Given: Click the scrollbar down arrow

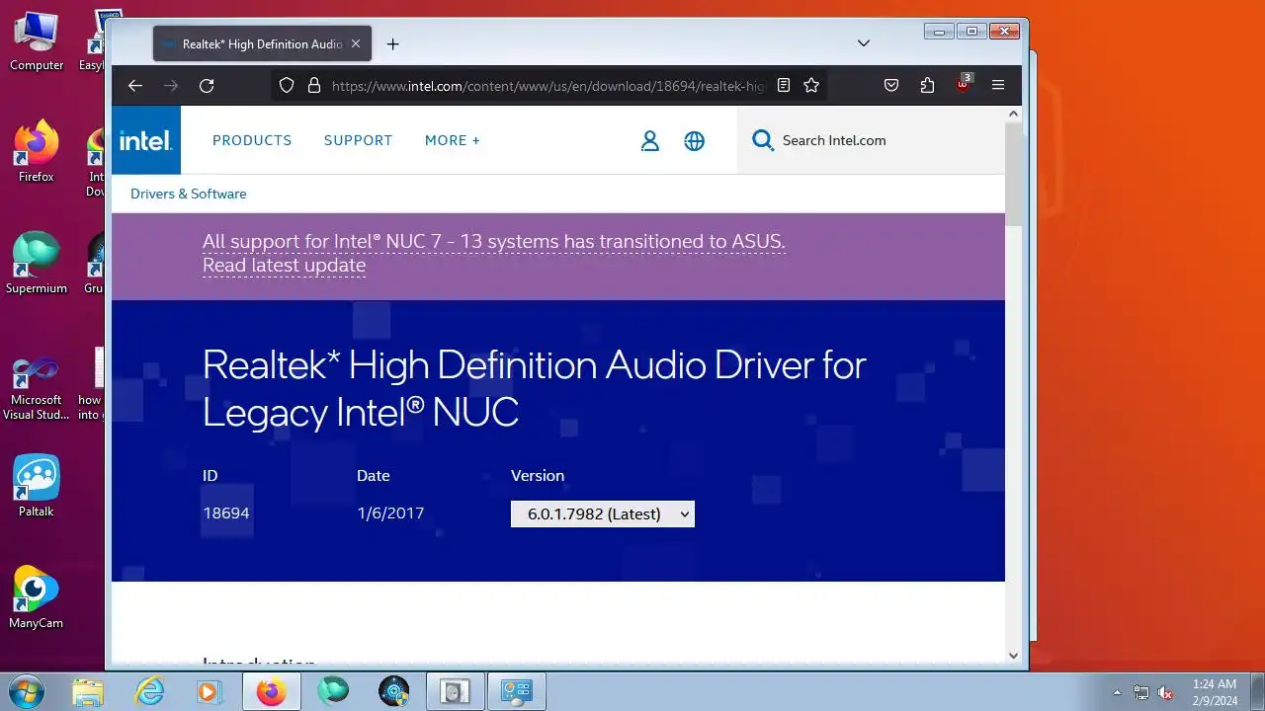Looking at the screenshot, I should click(1013, 655).
